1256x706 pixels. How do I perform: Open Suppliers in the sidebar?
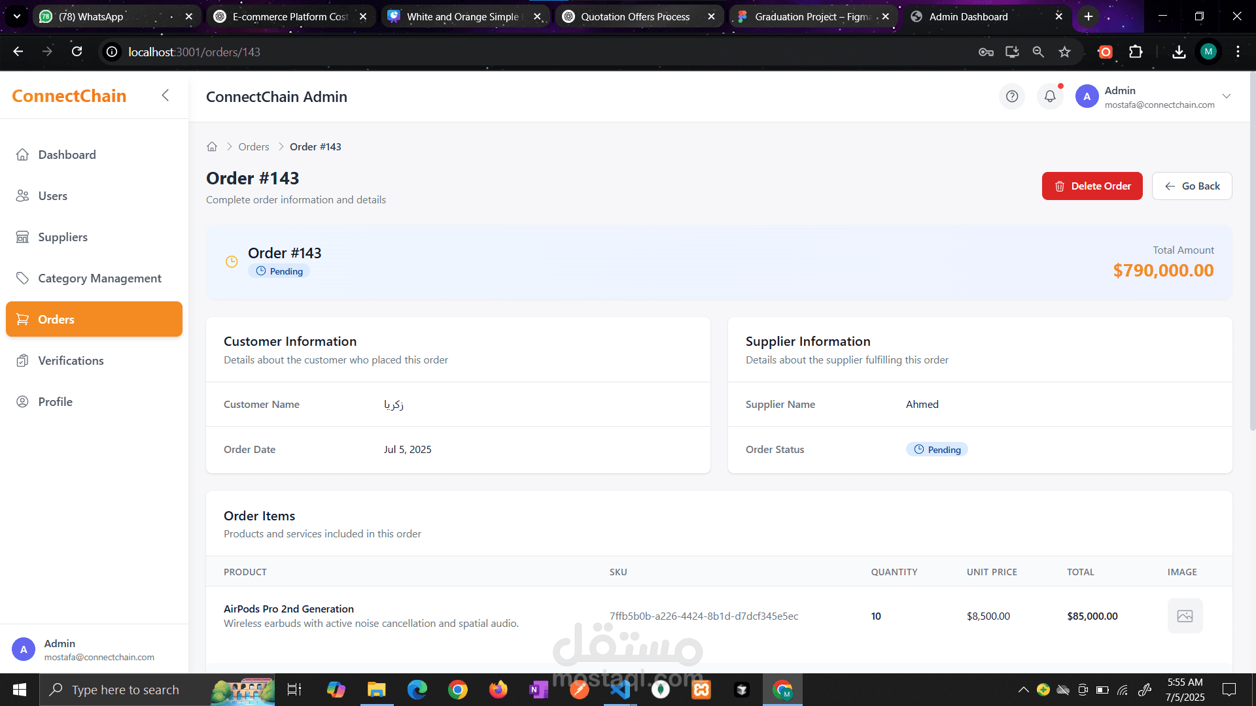click(63, 237)
